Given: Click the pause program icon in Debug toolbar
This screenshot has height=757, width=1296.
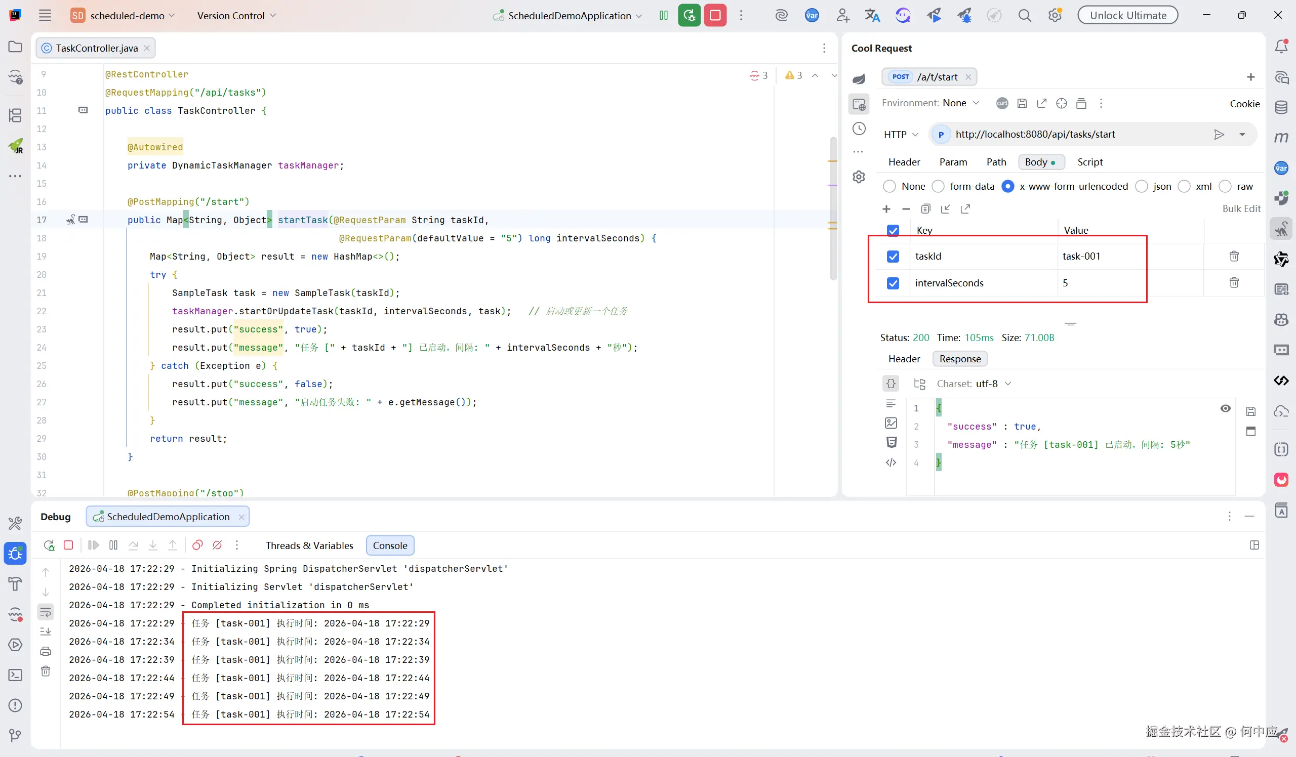Looking at the screenshot, I should 113,545.
